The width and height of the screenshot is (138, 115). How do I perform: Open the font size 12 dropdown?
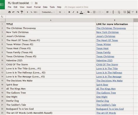point(62,12)
